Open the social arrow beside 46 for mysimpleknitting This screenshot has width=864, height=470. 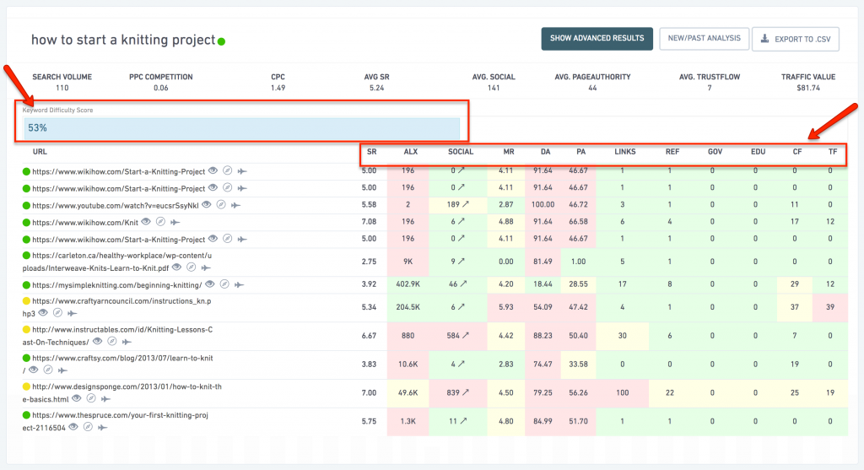coord(463,284)
